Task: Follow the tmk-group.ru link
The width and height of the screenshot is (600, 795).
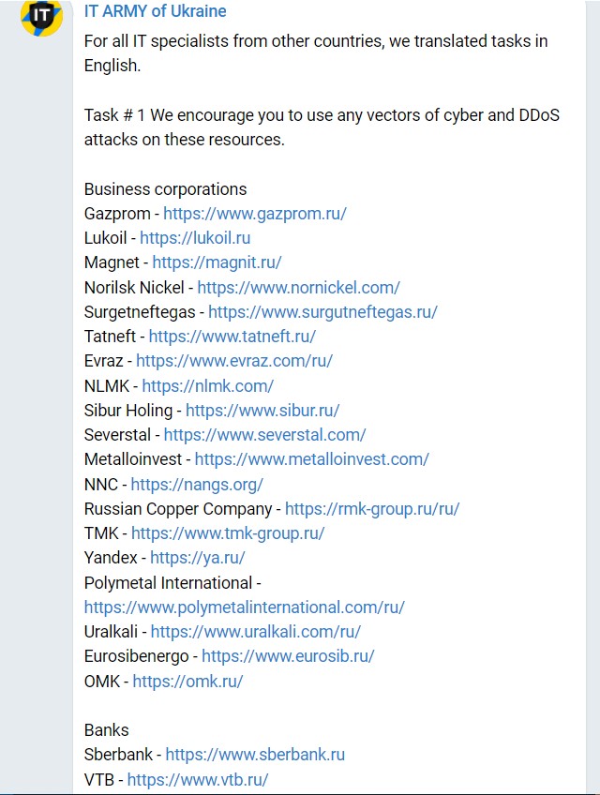Action: tap(228, 533)
